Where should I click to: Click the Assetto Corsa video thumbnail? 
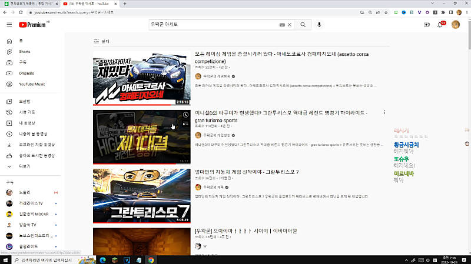141,78
